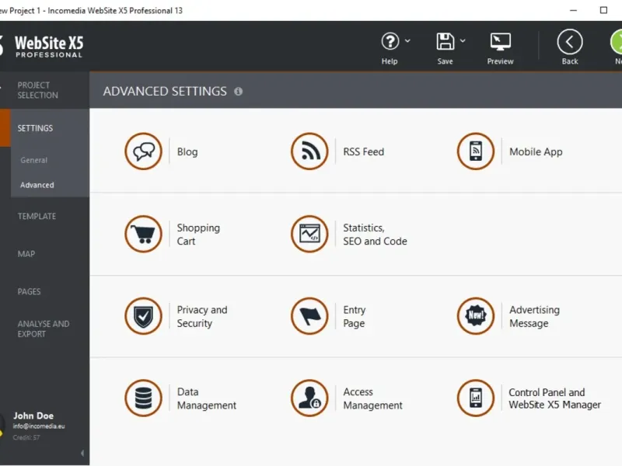The image size is (622, 466).
Task: Click the John Doe user name
Action: 33,416
